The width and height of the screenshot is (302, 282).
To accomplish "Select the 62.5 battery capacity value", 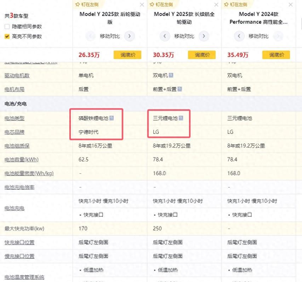I will tap(84, 160).
